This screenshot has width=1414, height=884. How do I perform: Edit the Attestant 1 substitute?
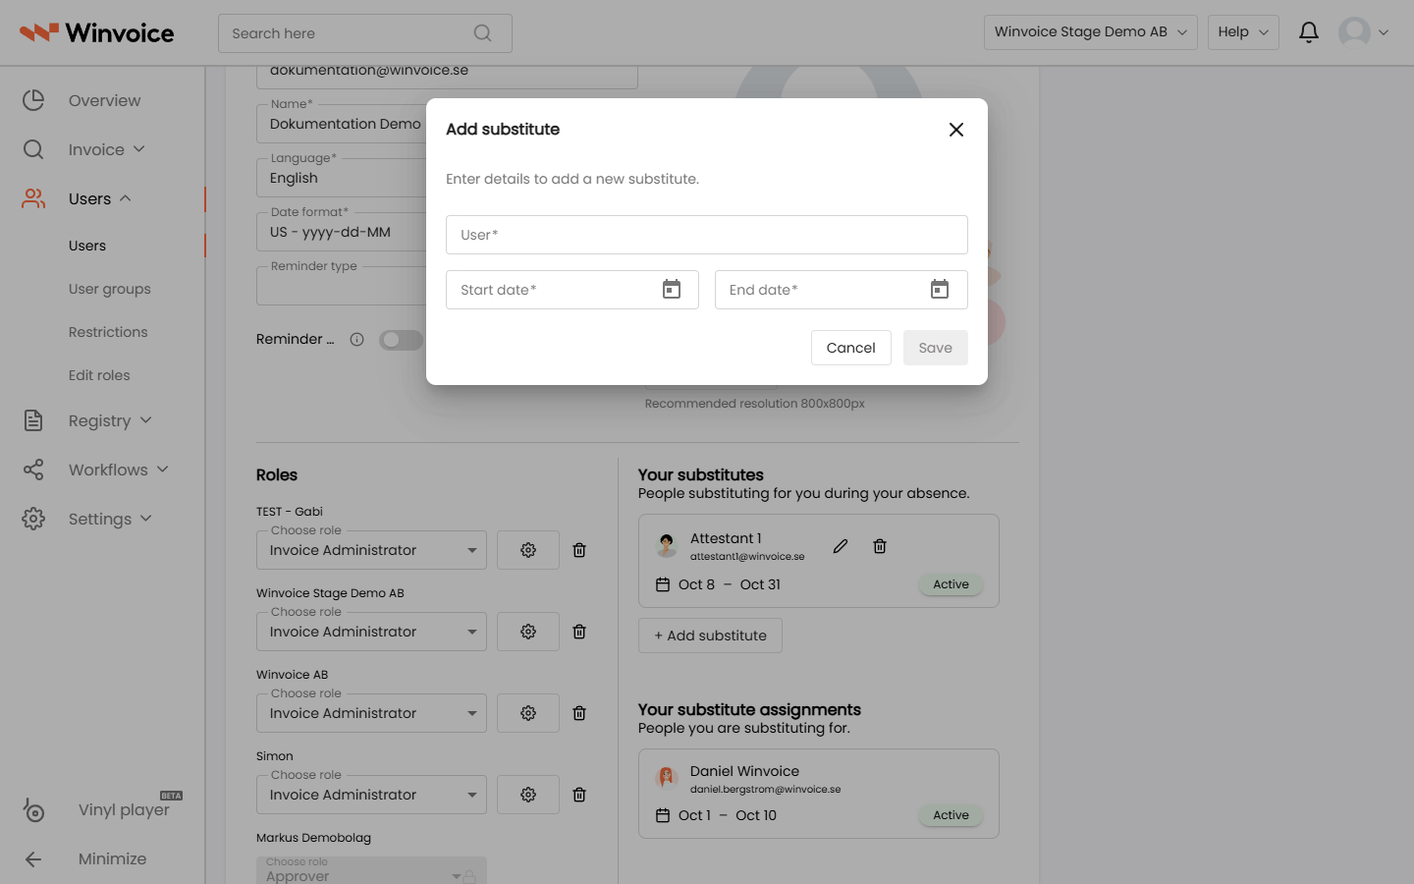pyautogui.click(x=841, y=546)
